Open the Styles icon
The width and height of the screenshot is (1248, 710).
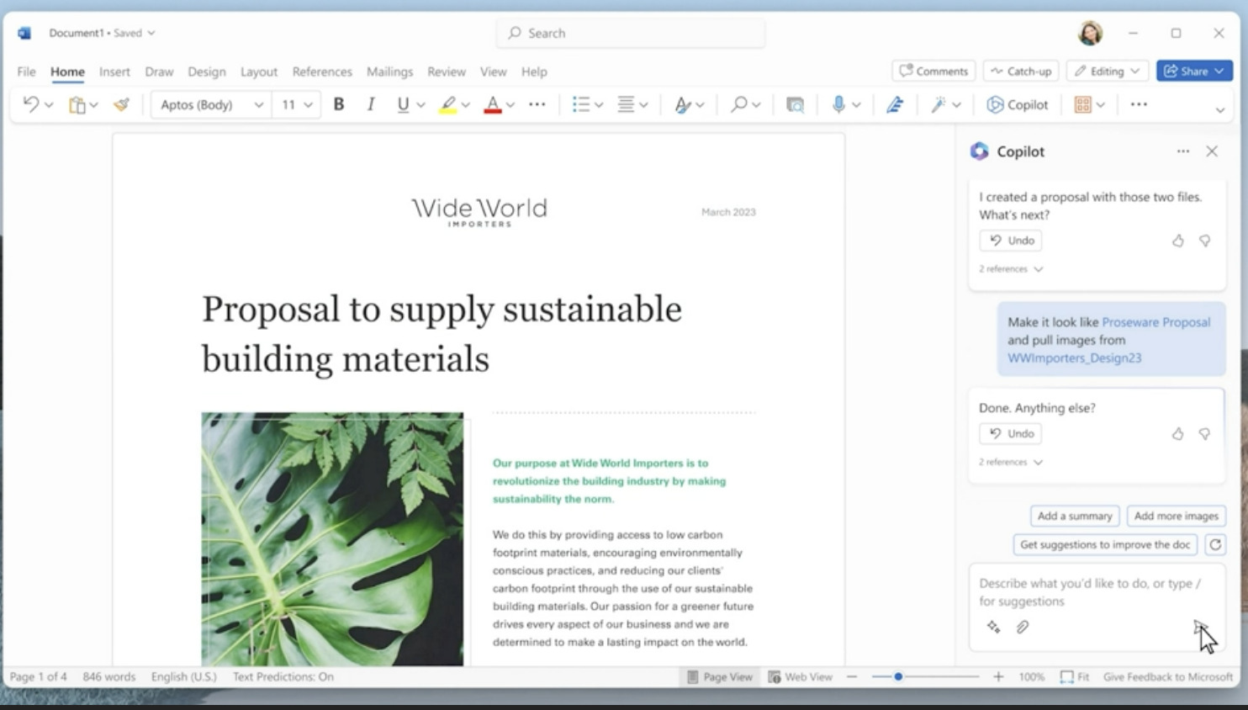pyautogui.click(x=682, y=105)
